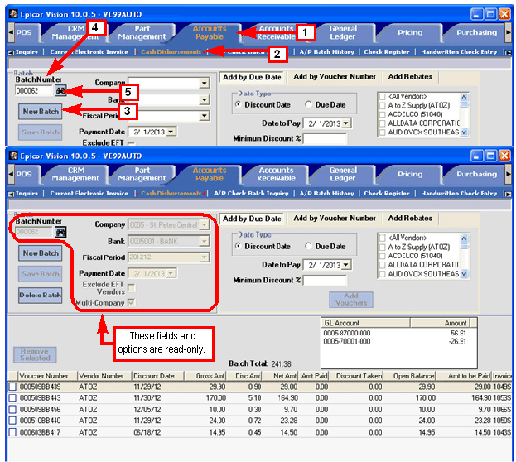The image size is (516, 462).
Task: Click Delete Batch button
Action: click(40, 295)
